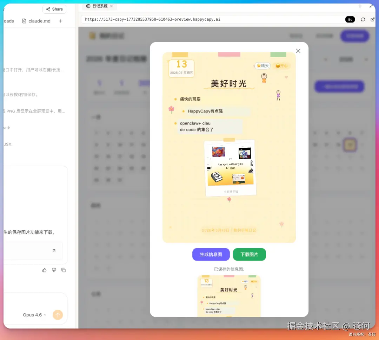Click the diagonal send arrow in the input box
The height and width of the screenshot is (340, 379).
(x=54, y=250)
